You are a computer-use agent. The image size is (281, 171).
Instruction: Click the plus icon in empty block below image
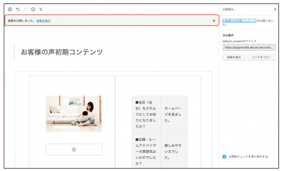coord(74,150)
